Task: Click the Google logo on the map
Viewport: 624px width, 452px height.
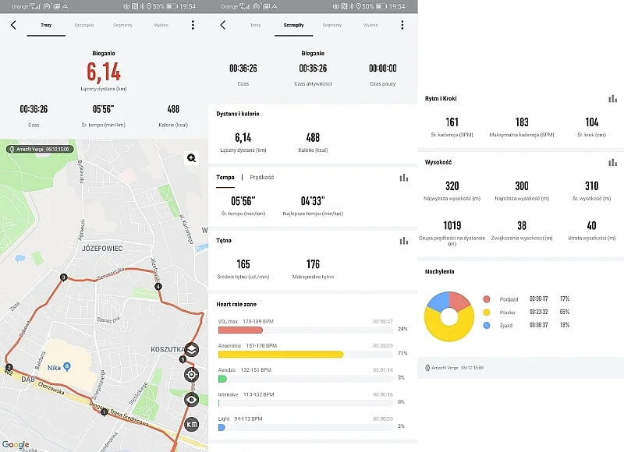Action: 16,444
